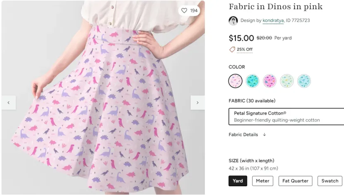Click the discount tag icon

(232, 49)
